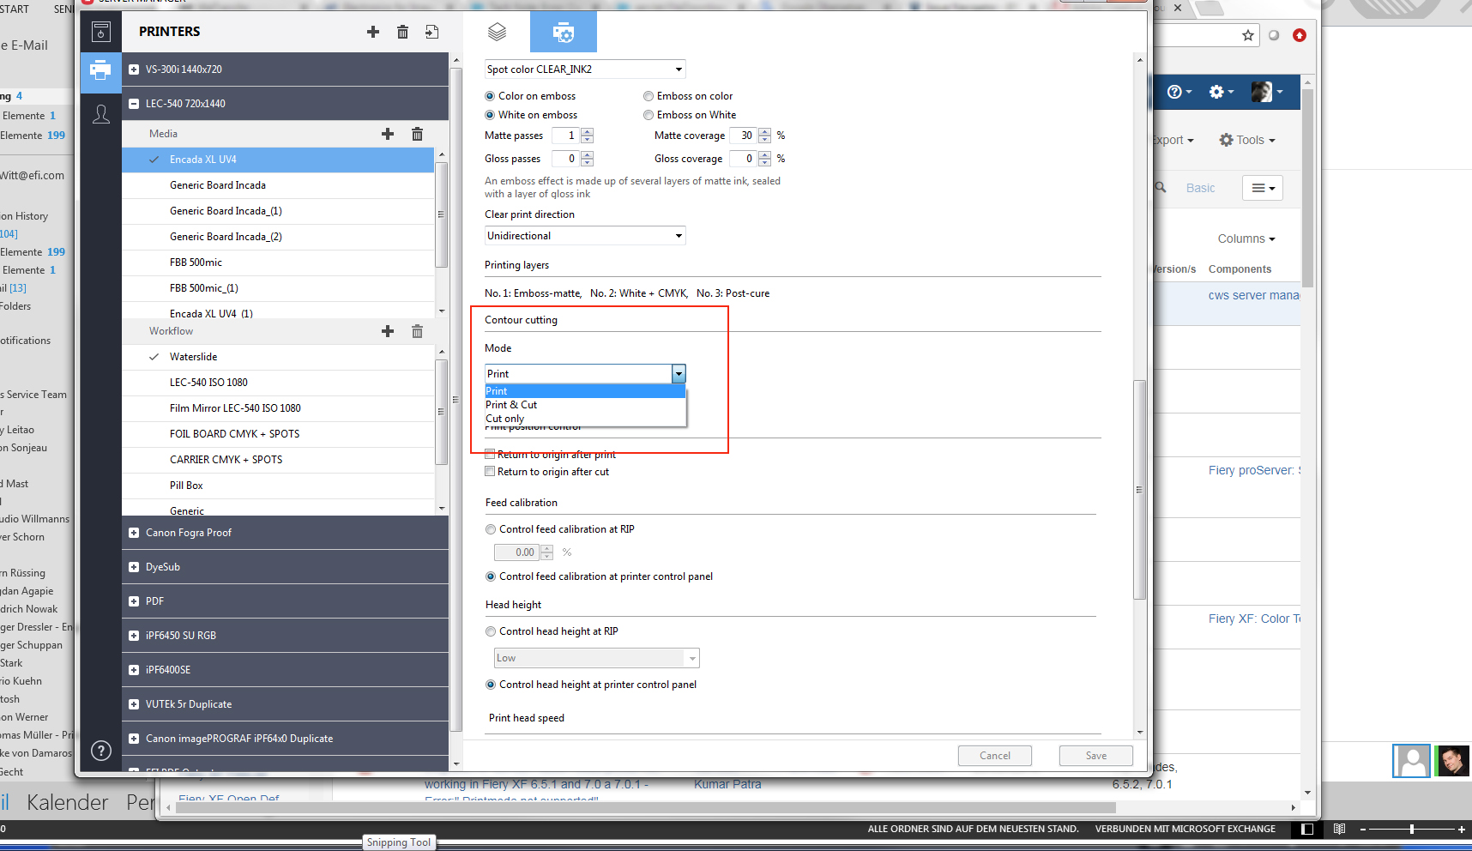Click the help question mark icon
1472x851 pixels.
(x=101, y=751)
